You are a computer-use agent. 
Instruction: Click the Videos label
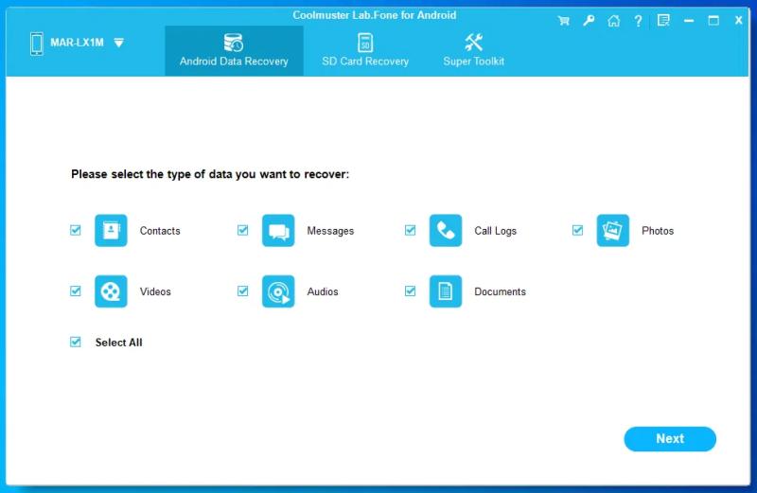pos(155,291)
